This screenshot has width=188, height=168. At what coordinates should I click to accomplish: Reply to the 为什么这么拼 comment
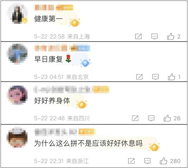click(147, 161)
